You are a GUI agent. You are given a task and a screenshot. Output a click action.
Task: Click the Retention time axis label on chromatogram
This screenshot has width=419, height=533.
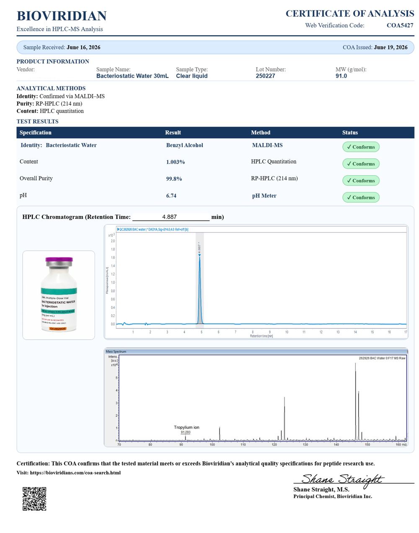(261, 336)
